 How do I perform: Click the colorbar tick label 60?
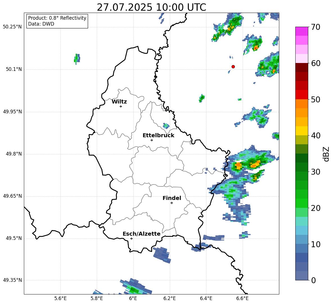pos(316,63)
